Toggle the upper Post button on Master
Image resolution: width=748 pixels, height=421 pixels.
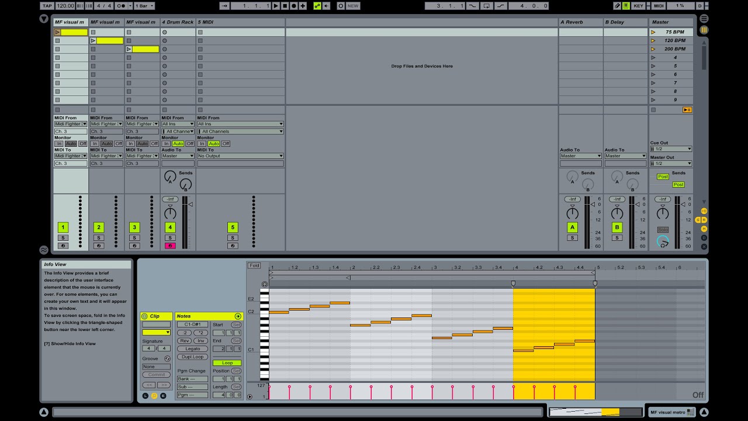pos(663,177)
